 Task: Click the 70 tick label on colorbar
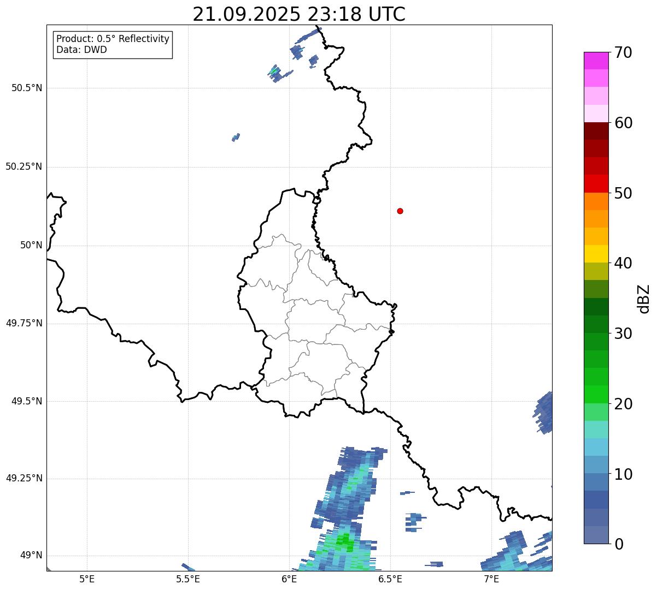tap(623, 53)
